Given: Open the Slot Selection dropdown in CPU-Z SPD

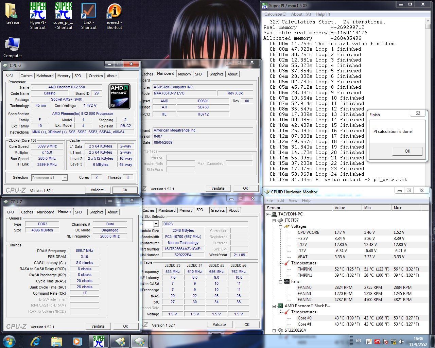Looking at the screenshot, I should pos(156,224).
